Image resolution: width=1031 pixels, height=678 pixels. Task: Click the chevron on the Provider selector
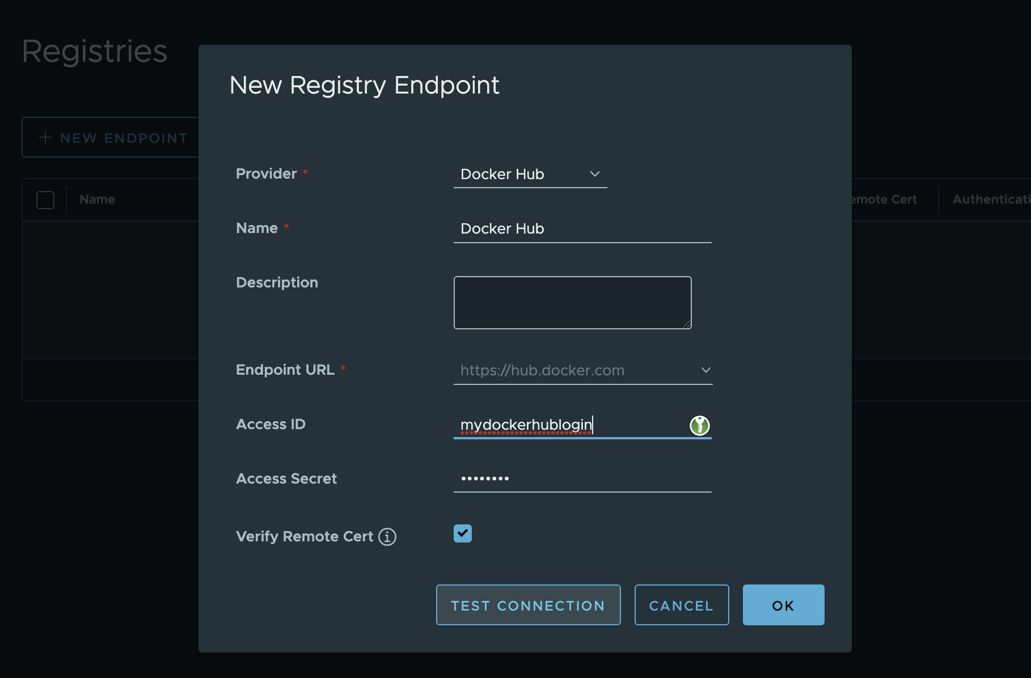tap(595, 174)
